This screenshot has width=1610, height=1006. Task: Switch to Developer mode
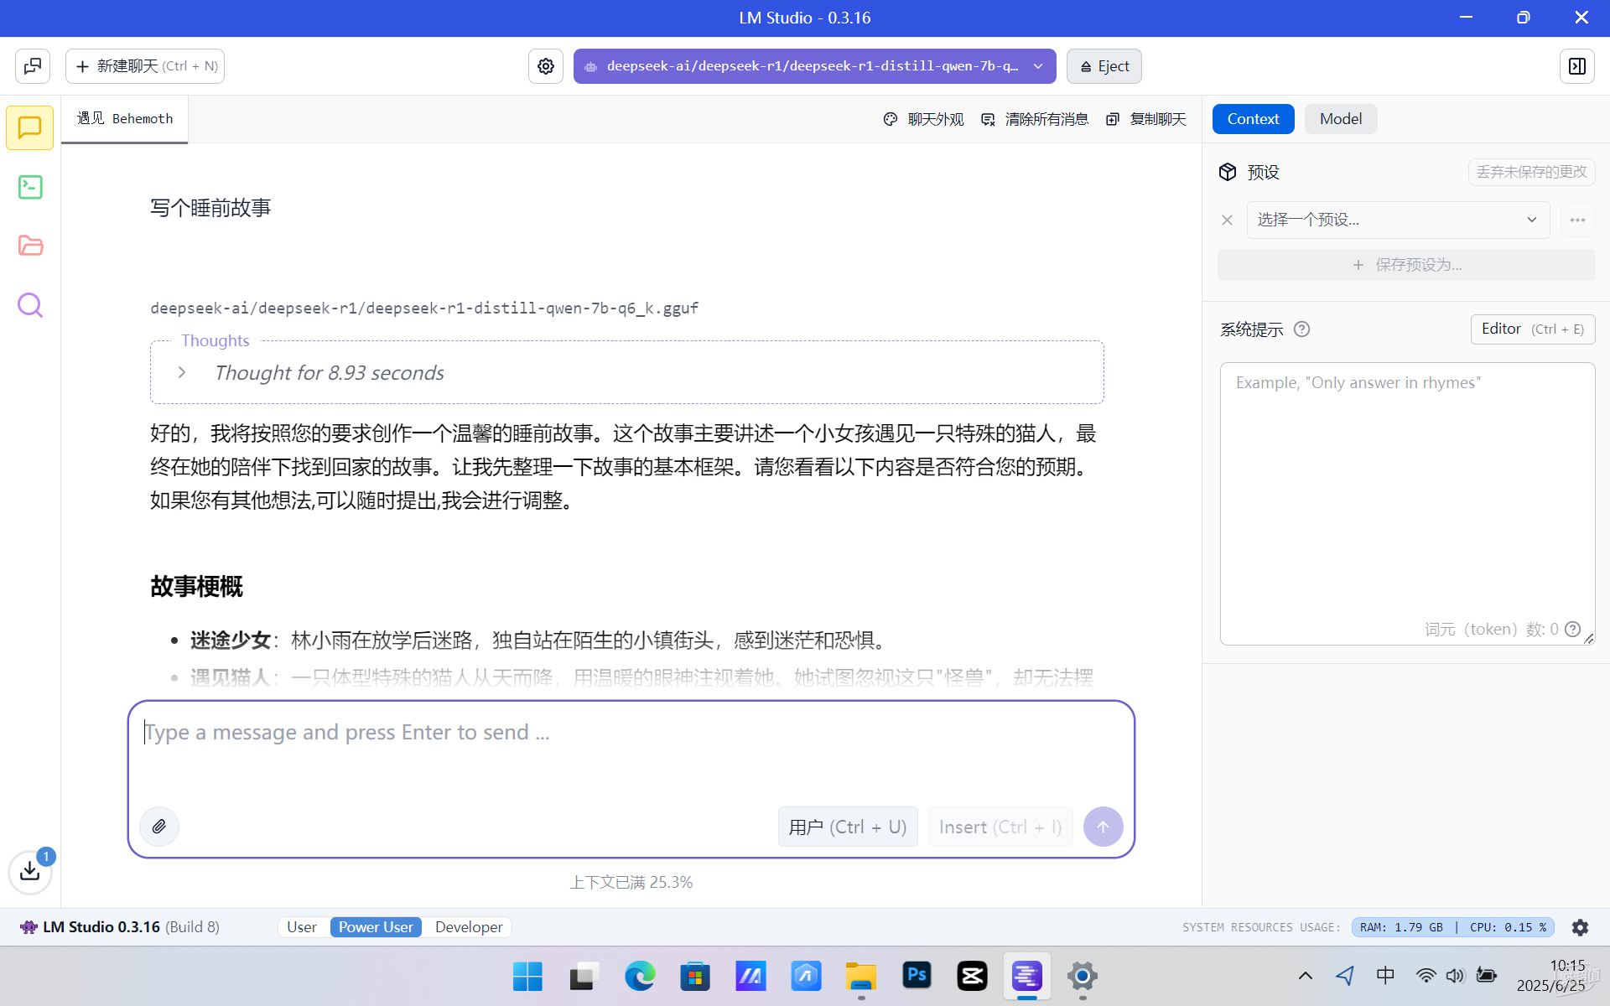coord(469,927)
